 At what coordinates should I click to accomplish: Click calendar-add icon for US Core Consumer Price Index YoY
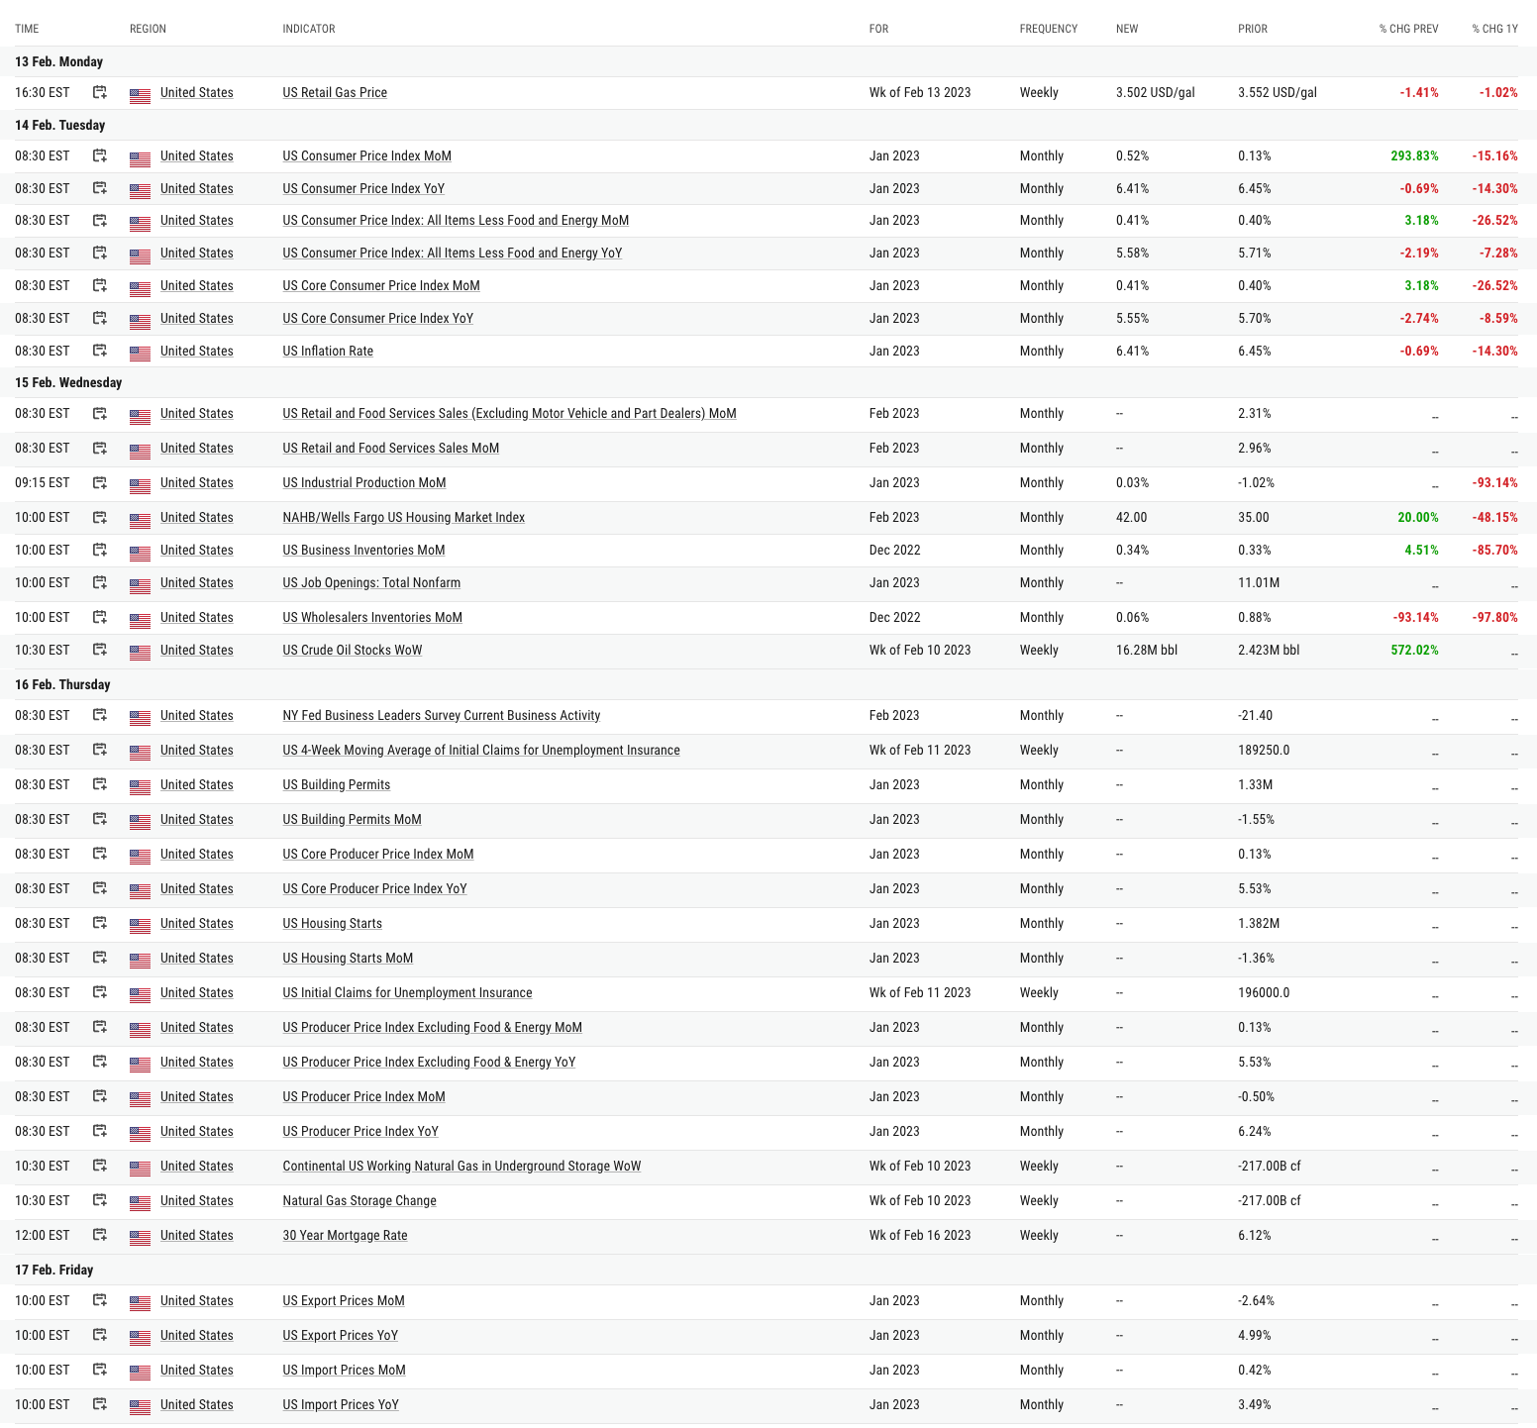pos(100,318)
